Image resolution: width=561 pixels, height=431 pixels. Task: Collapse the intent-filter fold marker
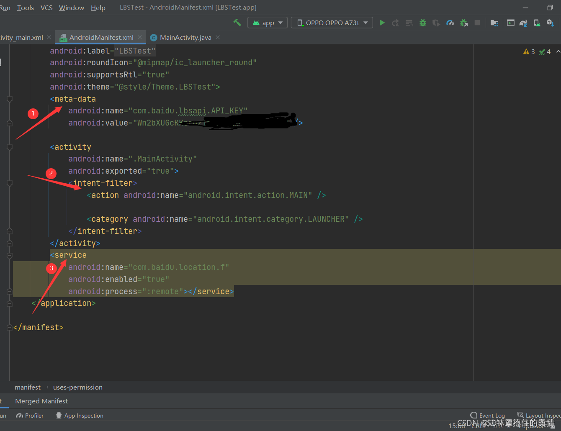(x=9, y=183)
